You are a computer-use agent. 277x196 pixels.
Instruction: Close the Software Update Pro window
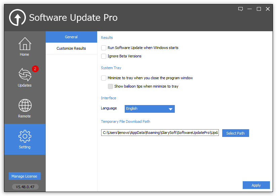click(x=268, y=9)
